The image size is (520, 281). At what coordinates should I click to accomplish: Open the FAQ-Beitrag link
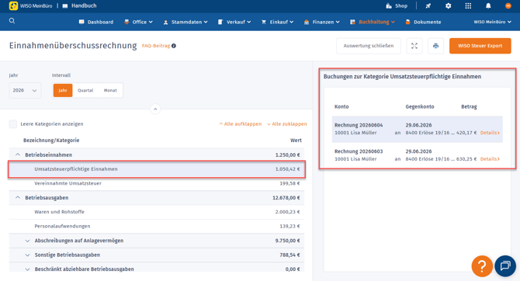pyautogui.click(x=156, y=46)
